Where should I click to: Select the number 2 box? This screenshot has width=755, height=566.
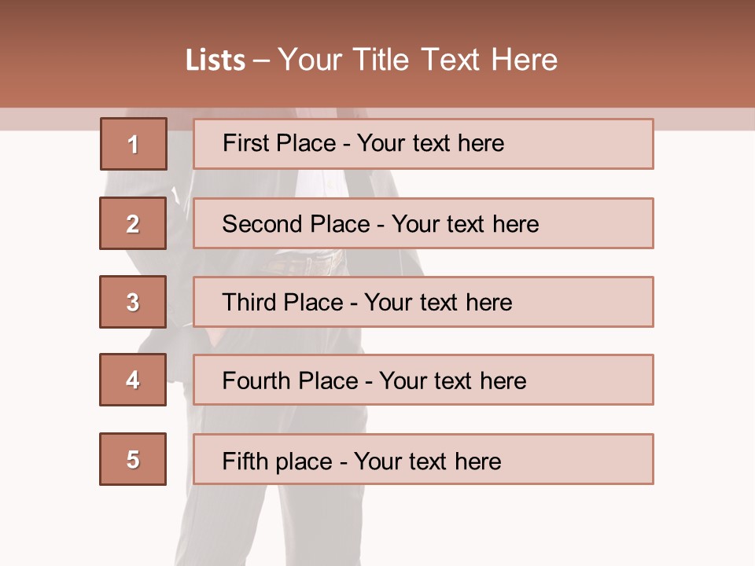click(x=133, y=223)
